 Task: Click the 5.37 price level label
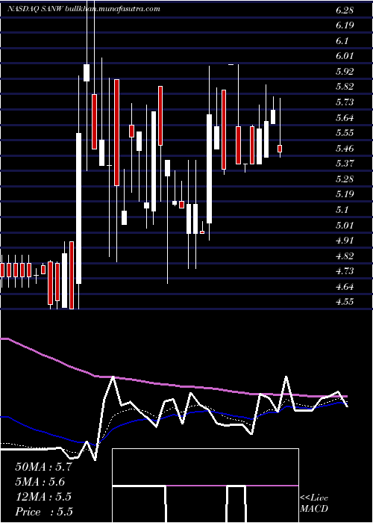[345, 164]
